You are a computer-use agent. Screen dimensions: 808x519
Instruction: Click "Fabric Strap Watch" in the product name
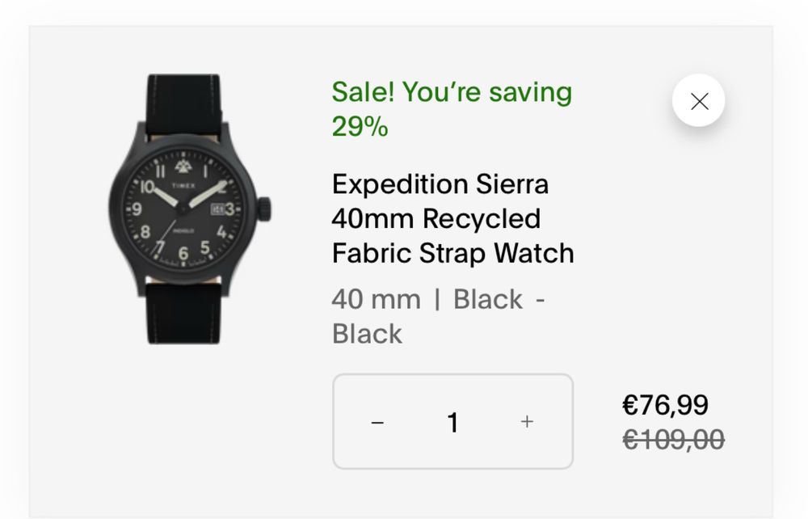click(452, 253)
